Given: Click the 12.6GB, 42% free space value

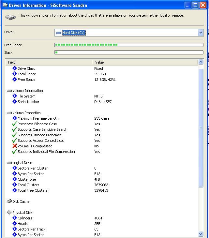Looking at the screenshot, I should pos(105,80).
